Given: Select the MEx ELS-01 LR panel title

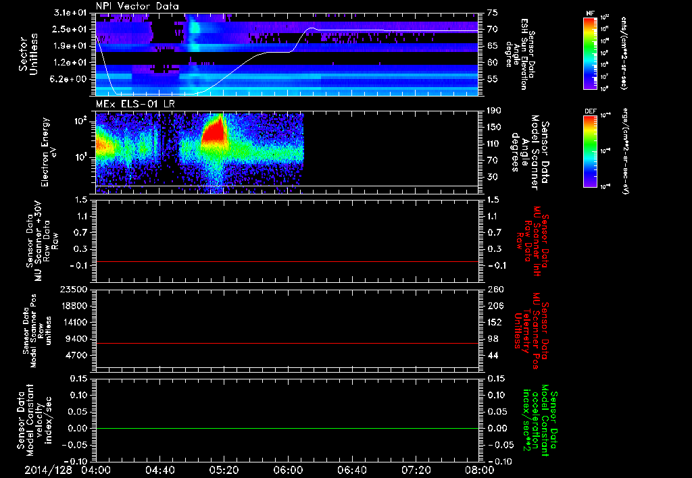Looking at the screenshot, I should pos(135,104).
